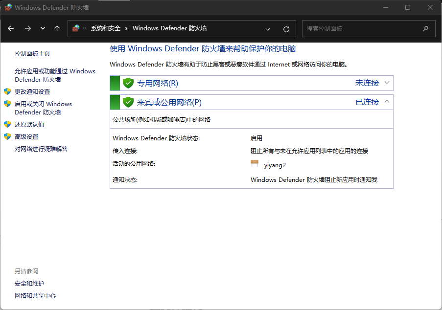Click the bench icon beside yiyang2
Viewport: 442px width, 310px height.
[255, 164]
